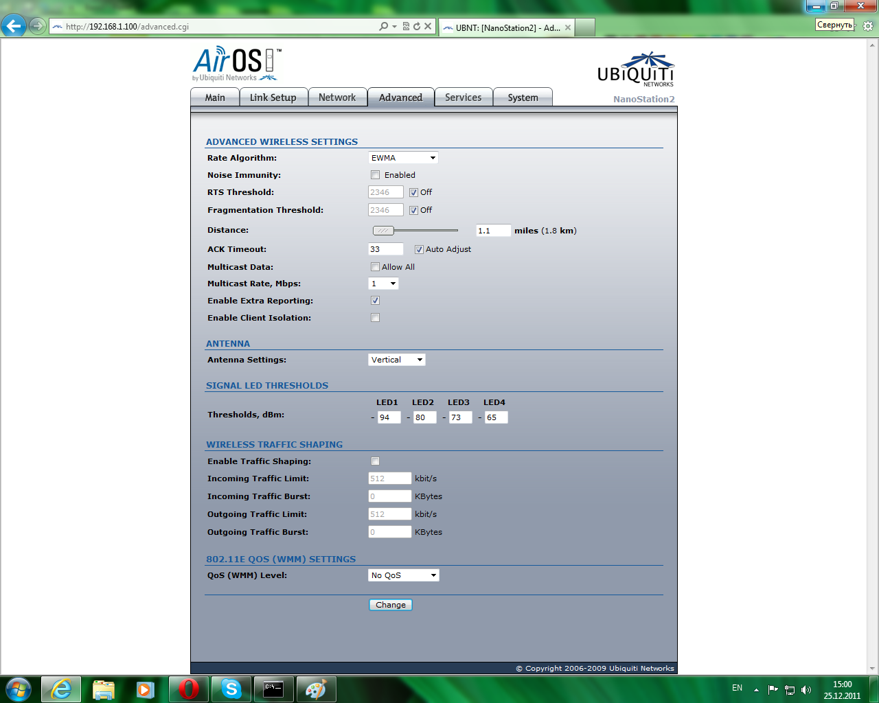
Task: Click the Distance miles input field
Action: (493, 231)
